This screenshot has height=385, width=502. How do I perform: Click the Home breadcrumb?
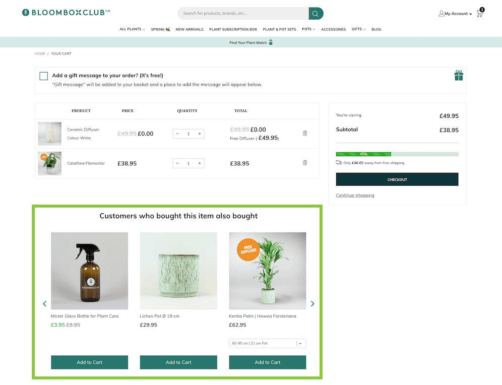[x=40, y=53]
